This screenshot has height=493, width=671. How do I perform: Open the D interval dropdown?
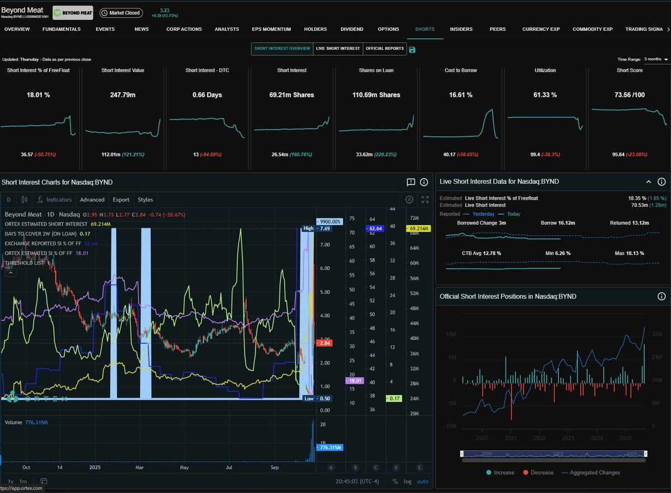pyautogui.click(x=8, y=200)
